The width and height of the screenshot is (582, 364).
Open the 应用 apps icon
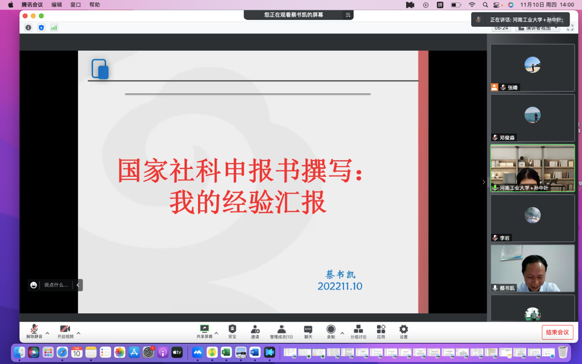pyautogui.click(x=381, y=330)
